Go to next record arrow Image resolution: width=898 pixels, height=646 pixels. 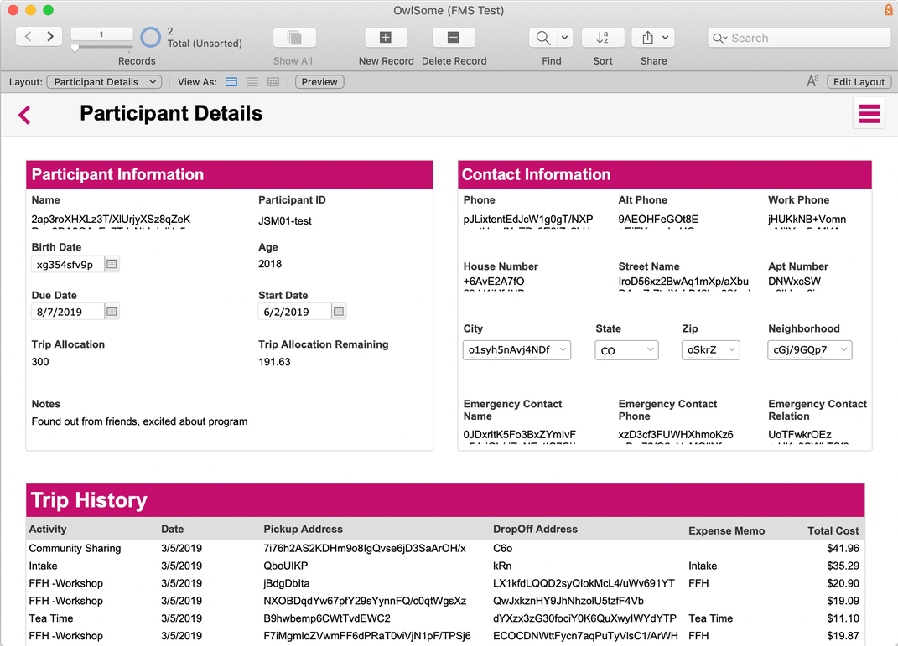(50, 37)
